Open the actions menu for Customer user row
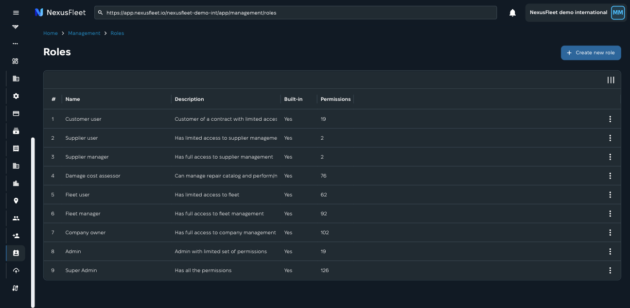Viewport: 630px width, 308px height. click(x=610, y=119)
